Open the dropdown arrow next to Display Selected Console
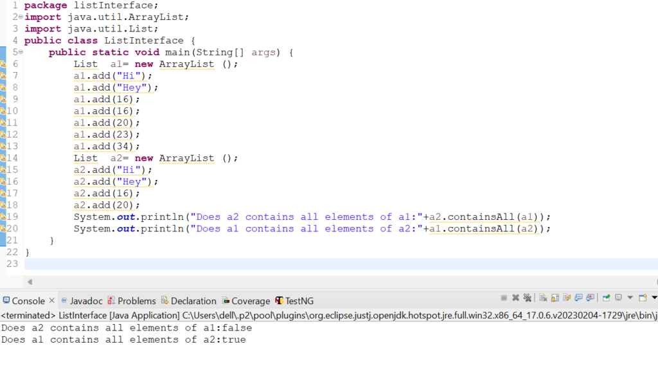The image size is (658, 387). tap(630, 298)
